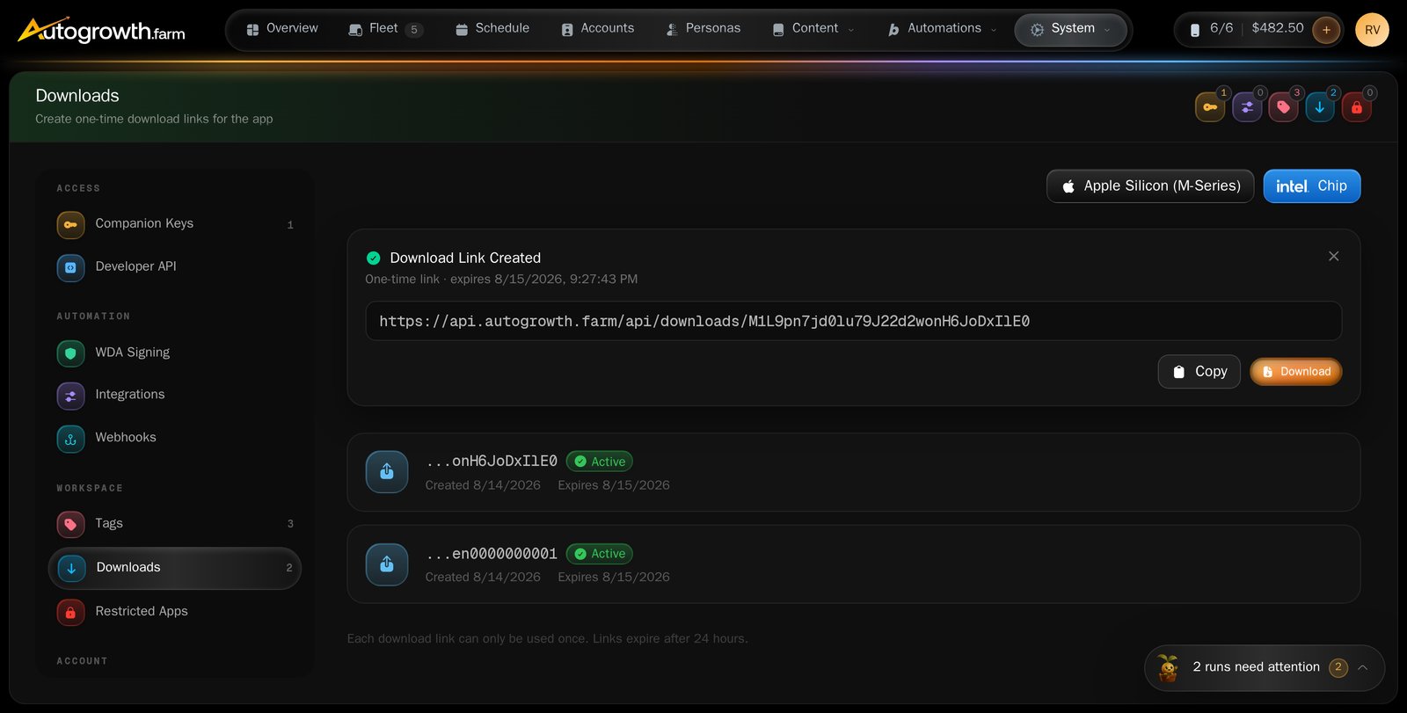The height and width of the screenshot is (713, 1407).
Task: Click the pink tags shortcut icon in header
Action: (x=1283, y=107)
